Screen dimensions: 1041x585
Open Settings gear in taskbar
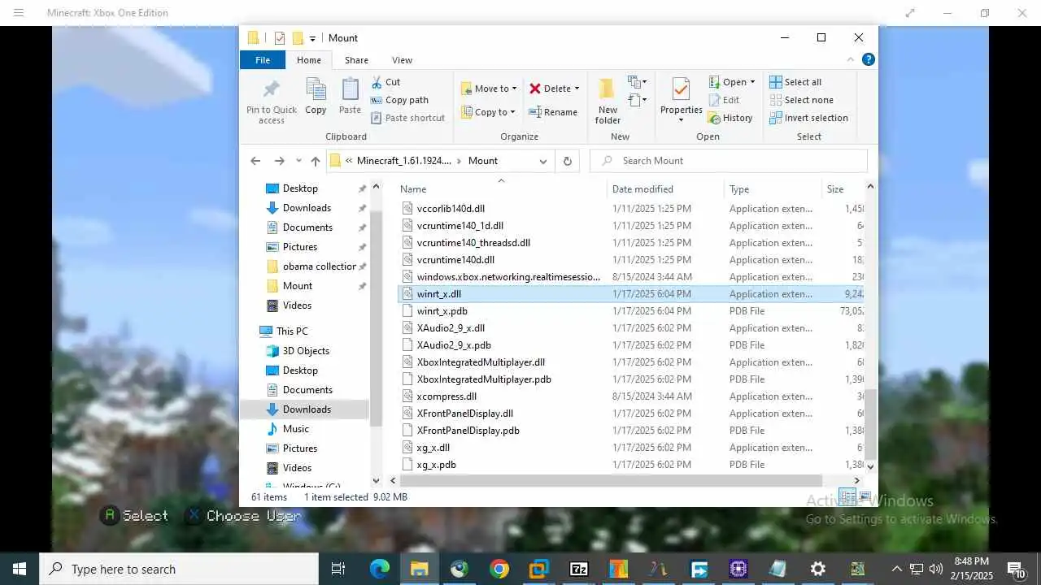pos(818,569)
